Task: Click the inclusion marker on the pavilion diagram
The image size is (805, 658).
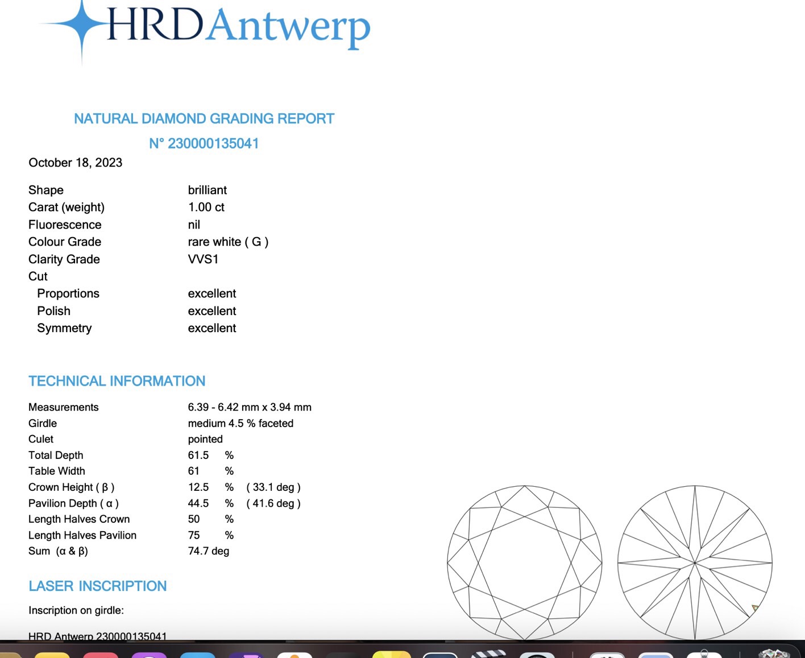Action: (x=755, y=608)
